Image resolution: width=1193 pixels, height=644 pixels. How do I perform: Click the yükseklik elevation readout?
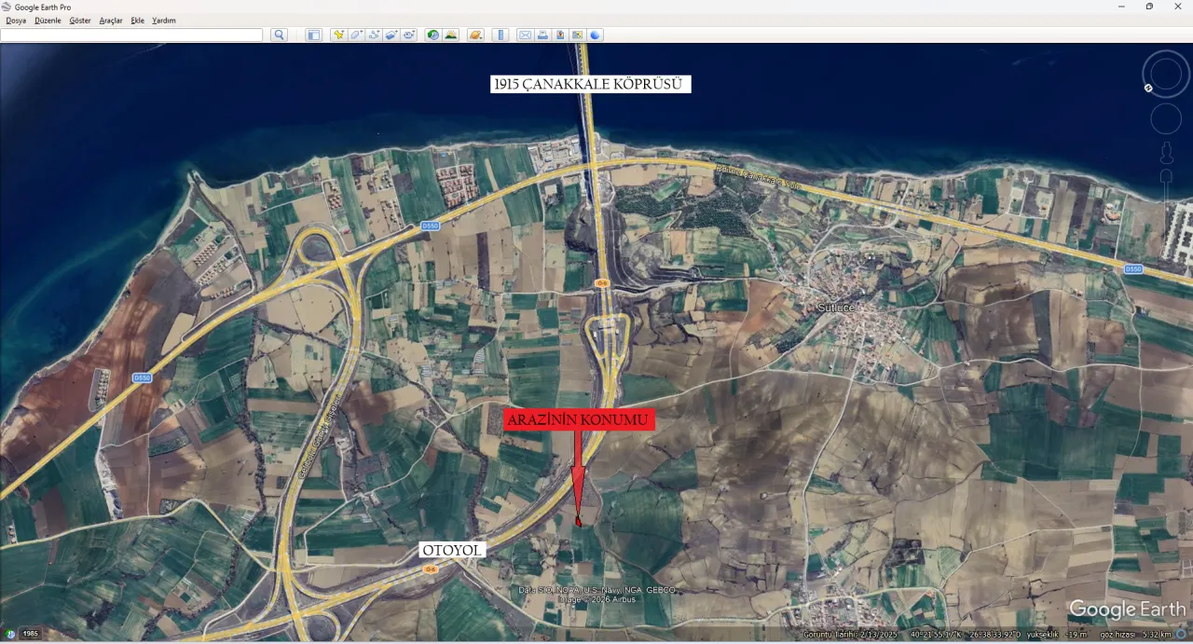tap(1059, 635)
